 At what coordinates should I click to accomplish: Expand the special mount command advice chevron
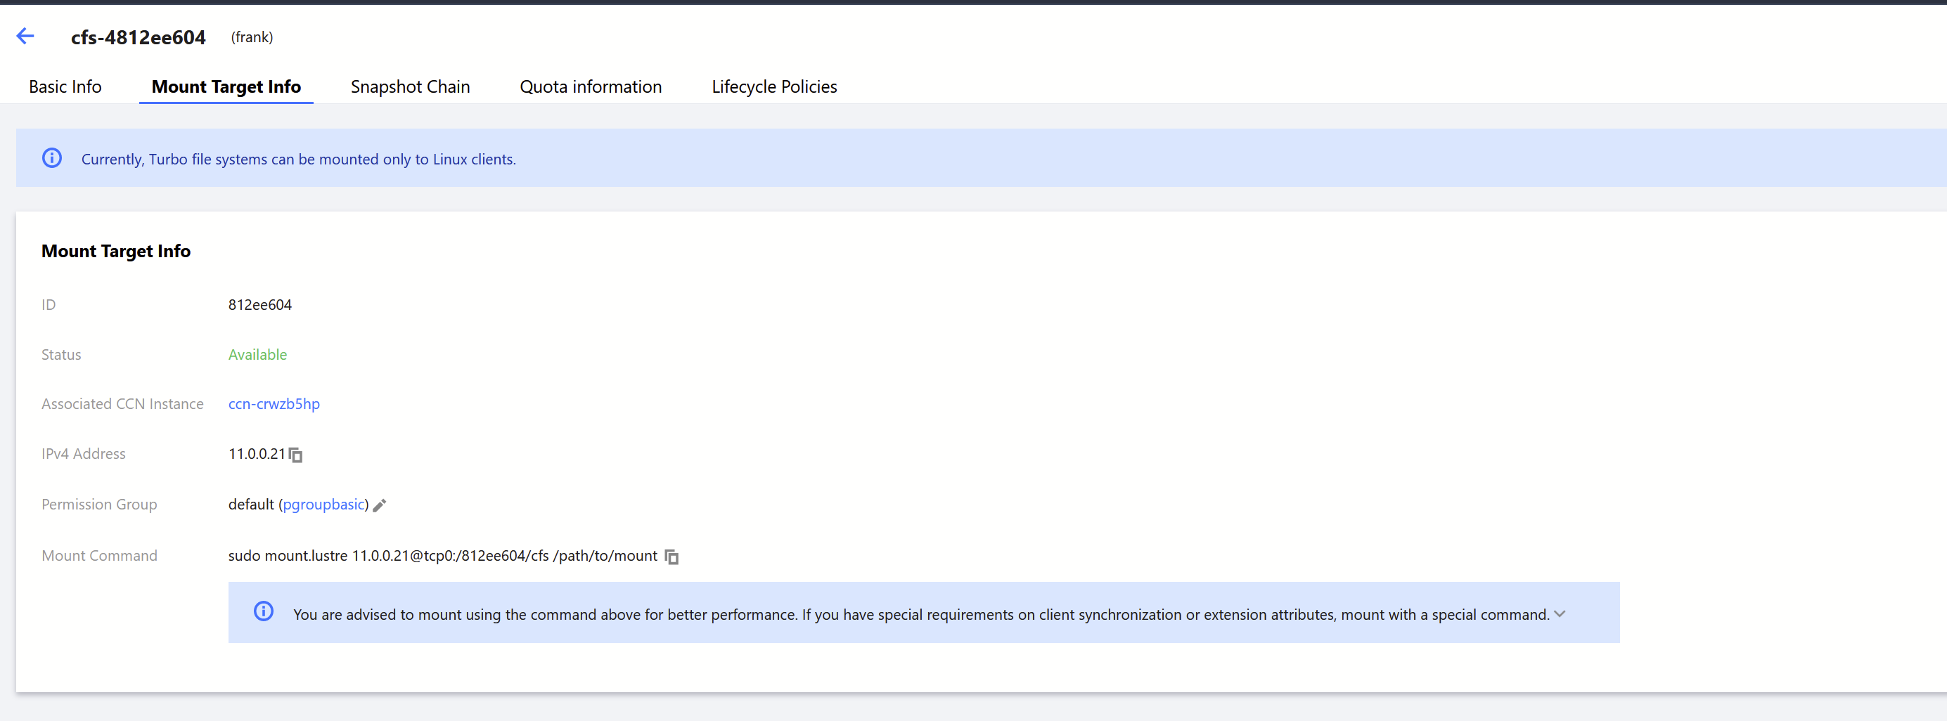point(1560,614)
